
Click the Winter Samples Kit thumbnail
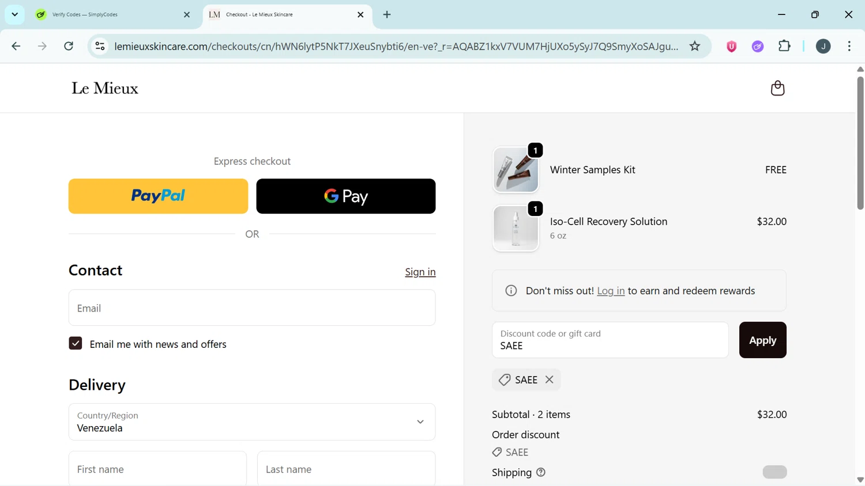tap(516, 170)
